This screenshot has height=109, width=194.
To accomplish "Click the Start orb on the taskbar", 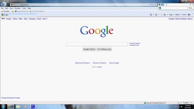I will click(x=3, y=107).
